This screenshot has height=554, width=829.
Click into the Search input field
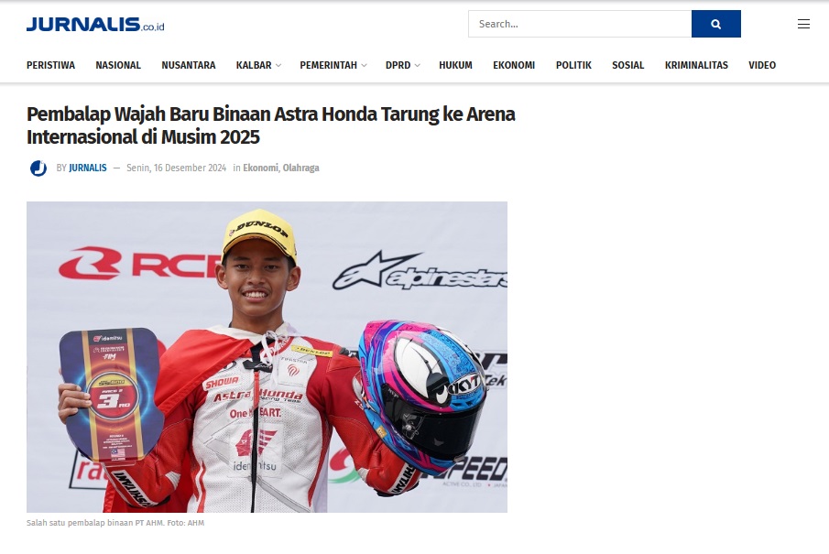[x=580, y=24]
